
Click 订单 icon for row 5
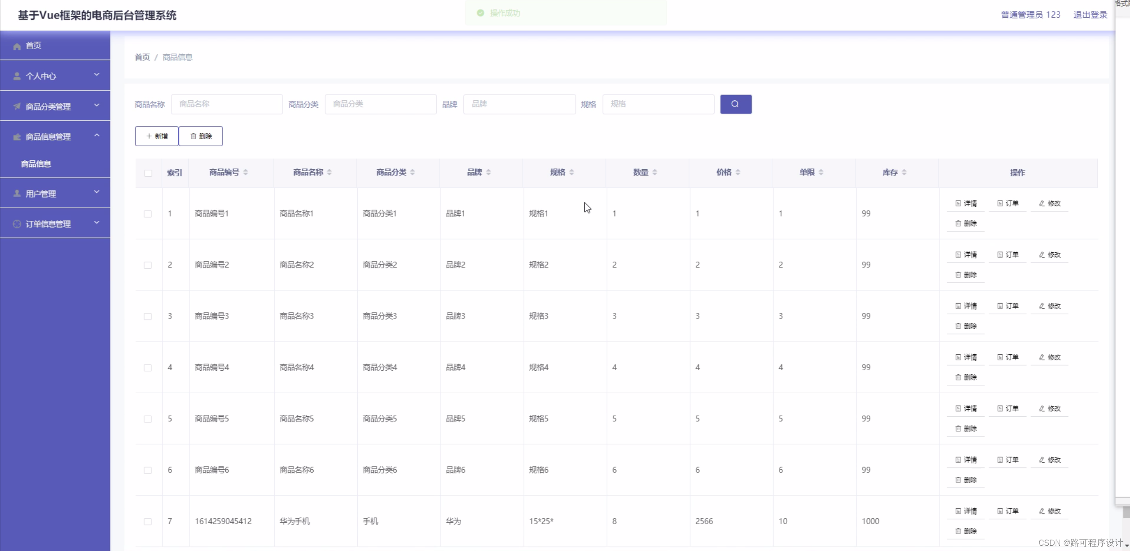tap(1000, 409)
